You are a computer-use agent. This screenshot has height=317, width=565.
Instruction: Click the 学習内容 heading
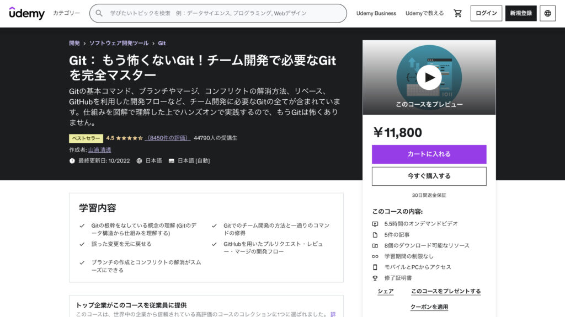pyautogui.click(x=98, y=208)
